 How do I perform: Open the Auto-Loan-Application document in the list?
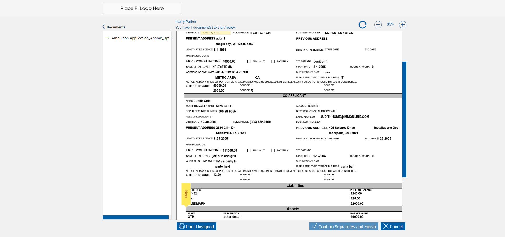pyautogui.click(x=142, y=38)
